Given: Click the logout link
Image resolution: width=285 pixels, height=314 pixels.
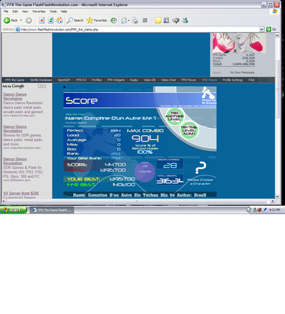Looking at the screenshot, I should (217, 72).
